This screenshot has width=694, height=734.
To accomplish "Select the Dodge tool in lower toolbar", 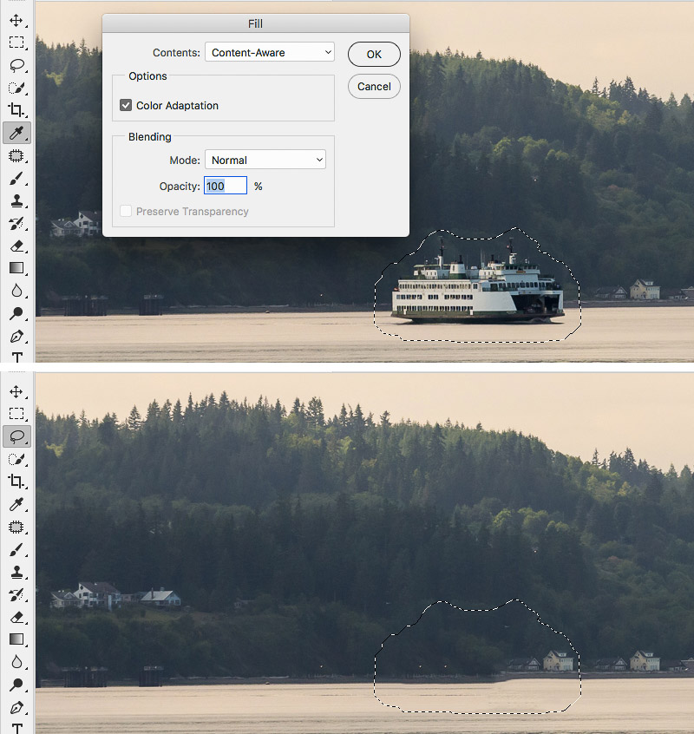I will tap(16, 685).
